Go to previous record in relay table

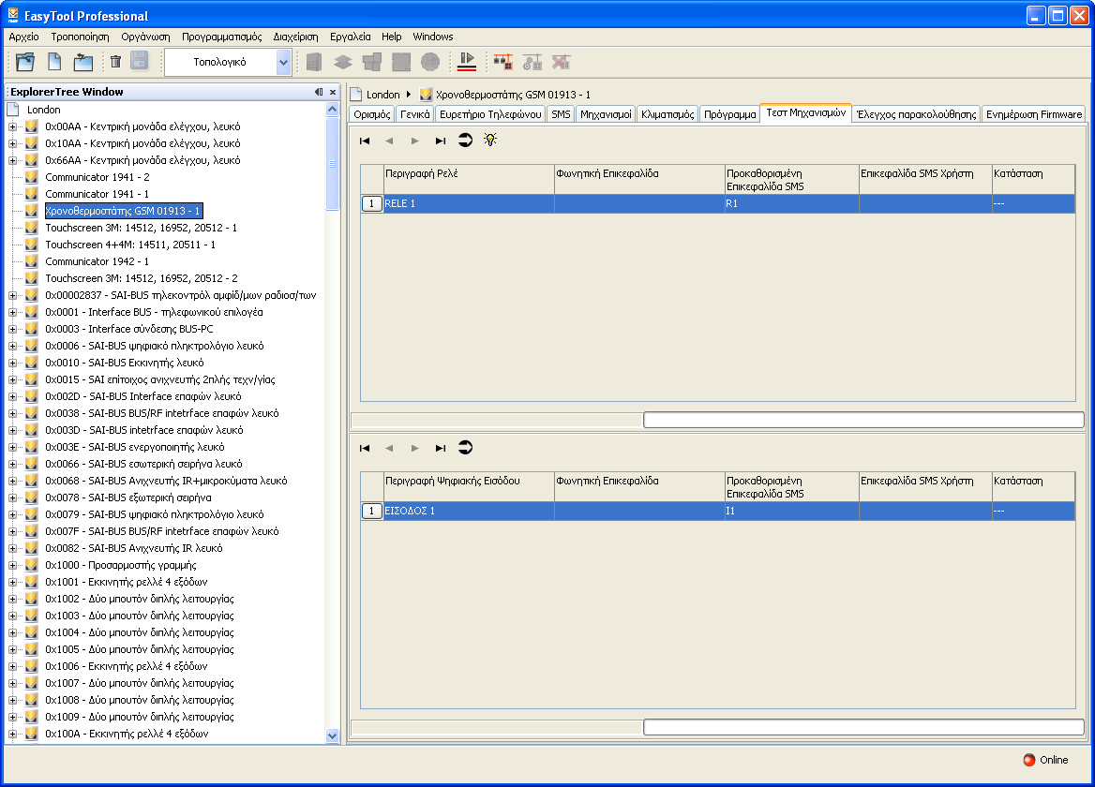click(x=389, y=141)
